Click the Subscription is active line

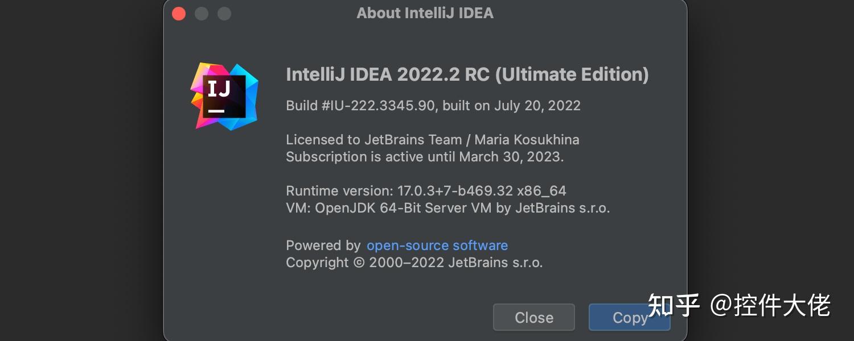371,157
